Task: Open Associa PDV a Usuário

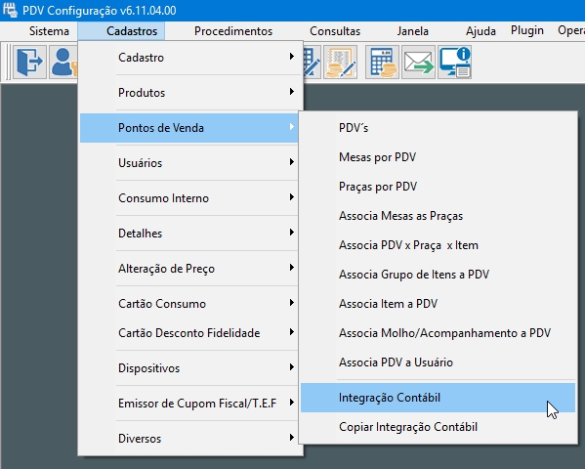Action: click(x=438, y=362)
